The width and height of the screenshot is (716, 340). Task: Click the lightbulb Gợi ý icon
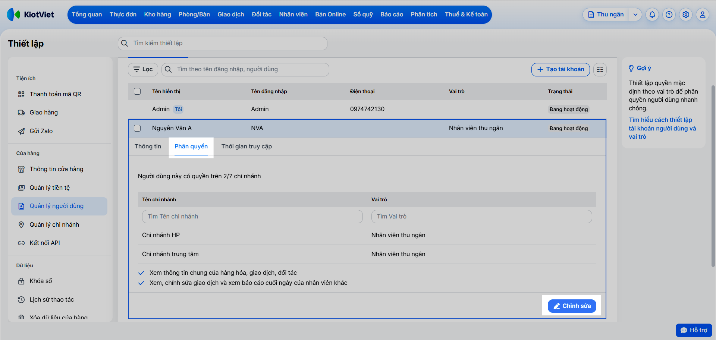click(631, 68)
